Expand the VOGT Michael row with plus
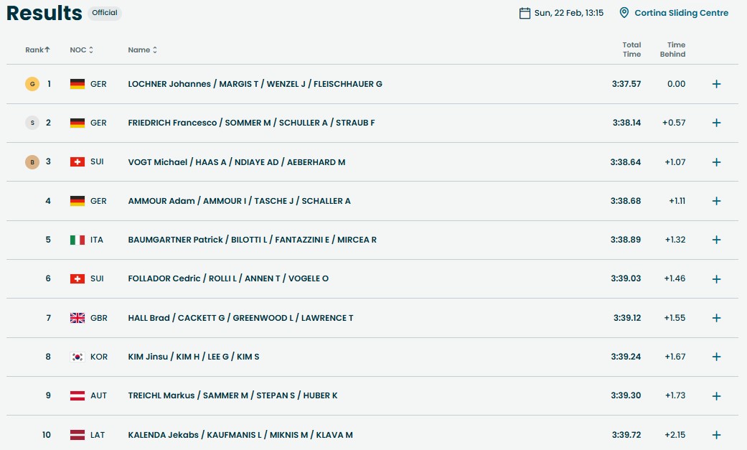The width and height of the screenshot is (747, 450). [716, 162]
